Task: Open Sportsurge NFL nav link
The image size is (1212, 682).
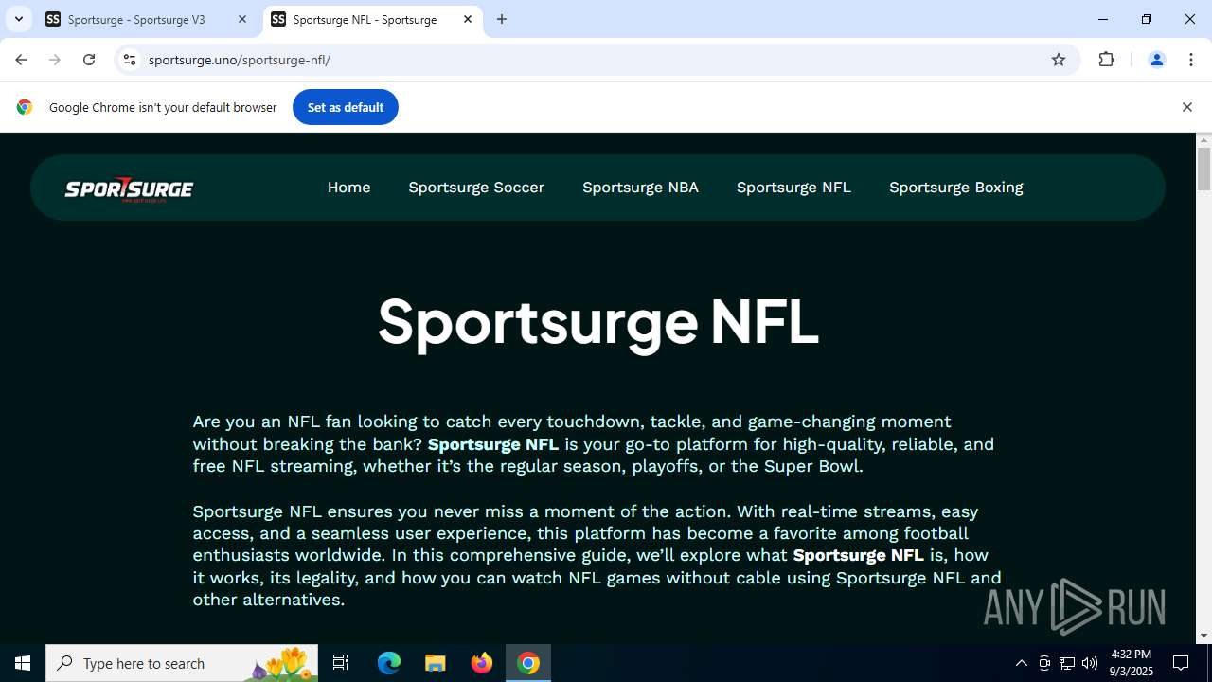Action: point(793,188)
